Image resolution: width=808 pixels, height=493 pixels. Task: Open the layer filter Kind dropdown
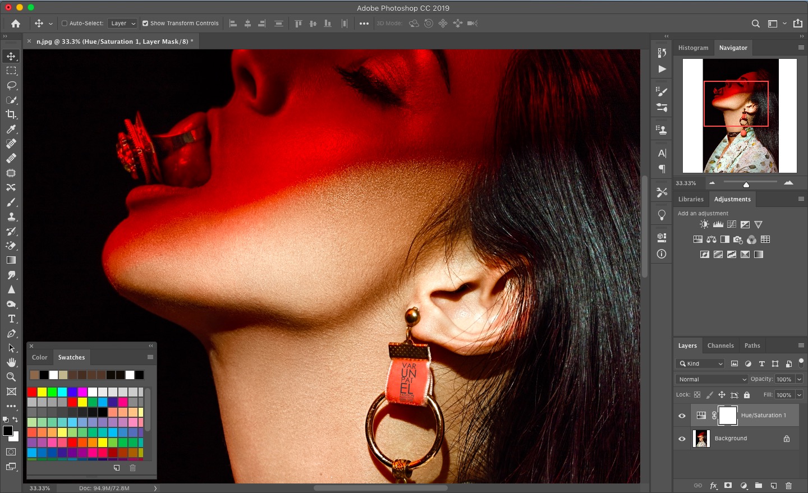(700, 363)
